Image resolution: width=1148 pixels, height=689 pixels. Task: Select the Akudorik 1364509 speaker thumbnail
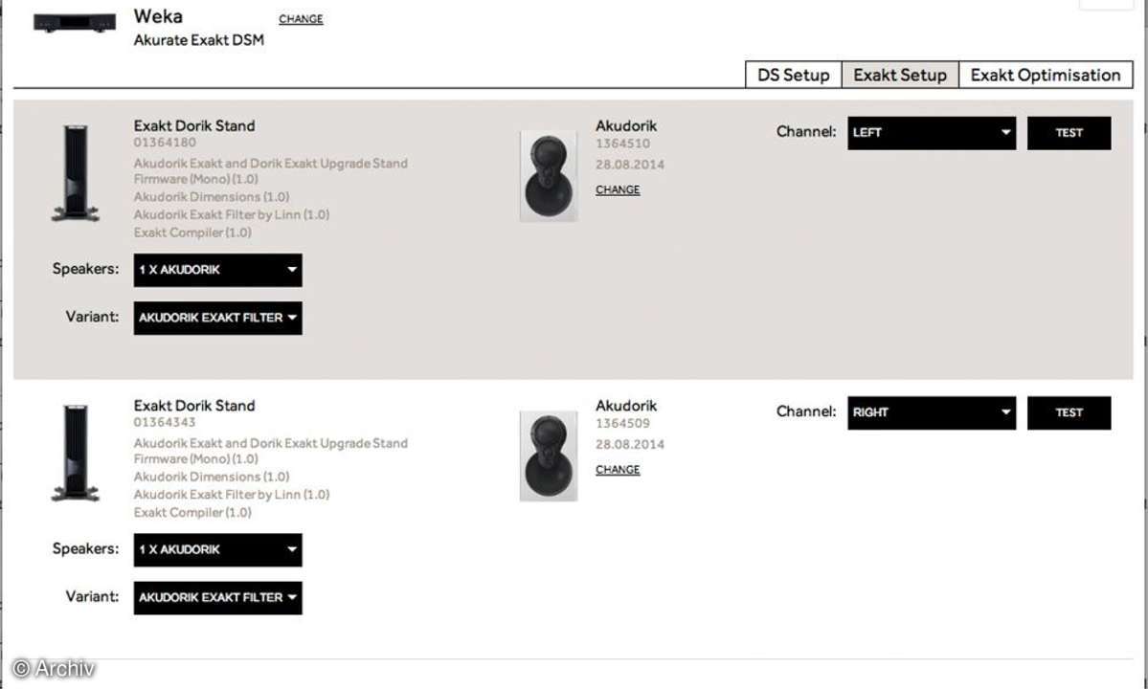[549, 456]
